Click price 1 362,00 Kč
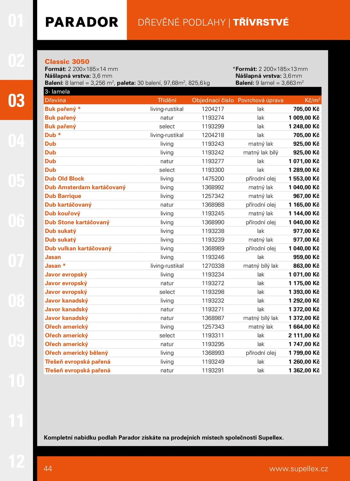 click(x=304, y=371)
